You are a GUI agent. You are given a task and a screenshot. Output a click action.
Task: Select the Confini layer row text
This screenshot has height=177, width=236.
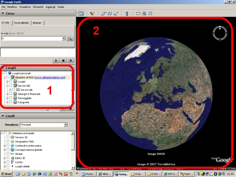[x=19, y=162]
